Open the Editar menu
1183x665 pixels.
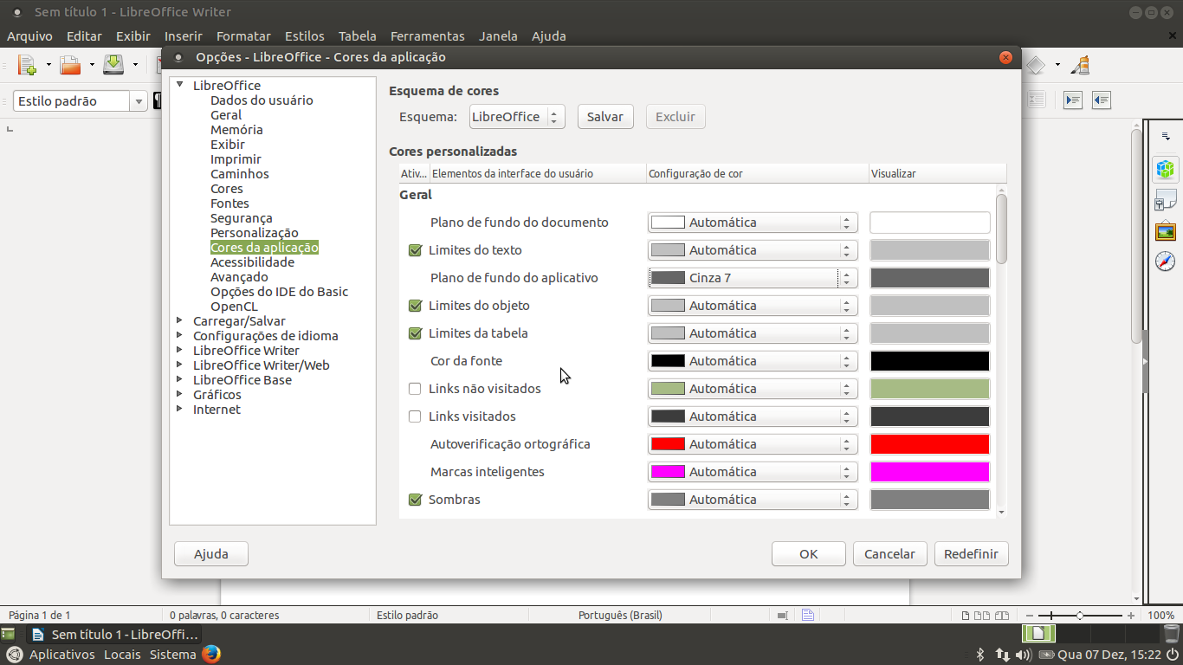(84, 36)
